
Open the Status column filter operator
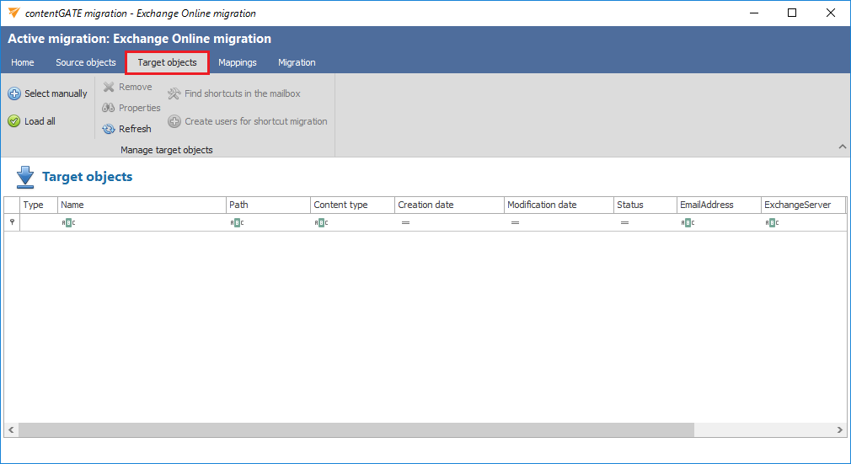pos(624,222)
